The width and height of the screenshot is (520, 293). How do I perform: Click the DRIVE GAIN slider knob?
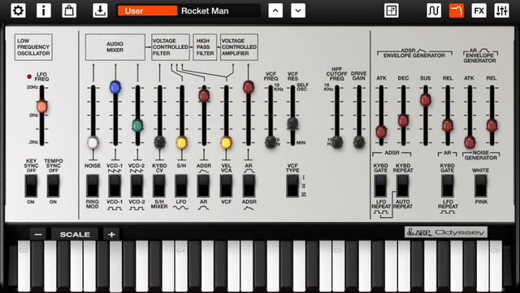(x=359, y=142)
